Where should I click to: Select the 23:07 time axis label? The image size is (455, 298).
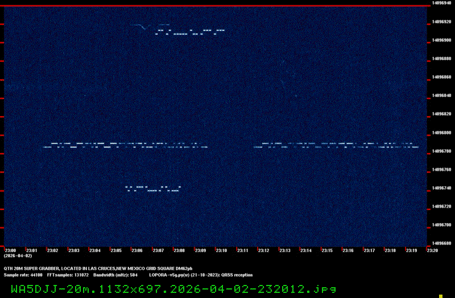pyautogui.click(x=158, y=250)
